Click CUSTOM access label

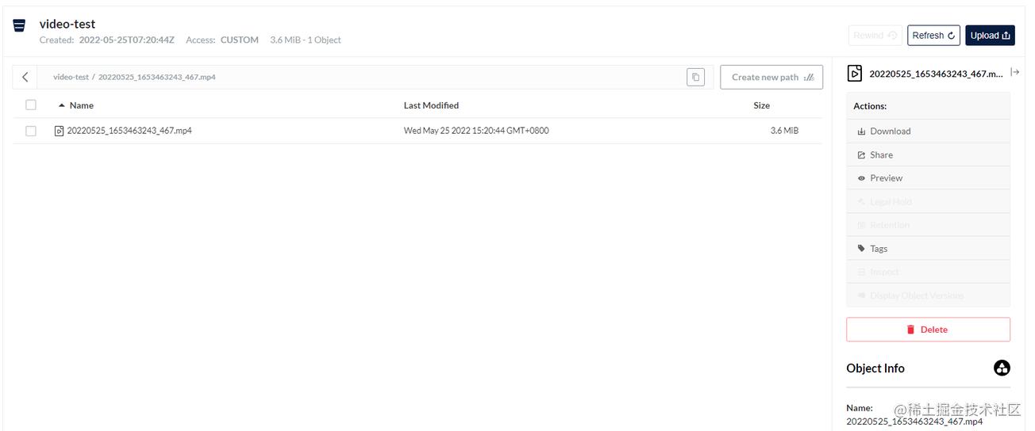click(239, 40)
